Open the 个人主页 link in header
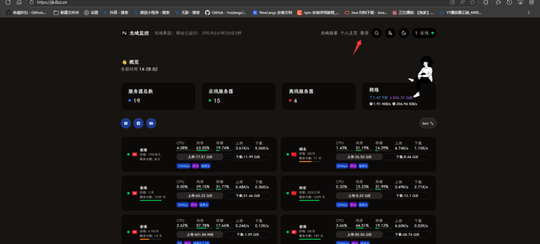The height and width of the screenshot is (244, 540). pos(349,33)
